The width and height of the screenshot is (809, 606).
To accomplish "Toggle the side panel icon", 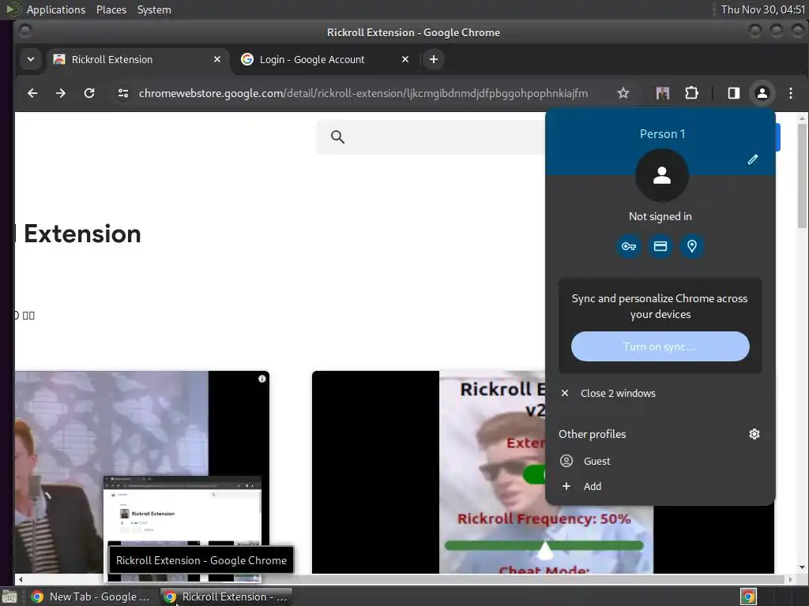I will click(x=734, y=93).
